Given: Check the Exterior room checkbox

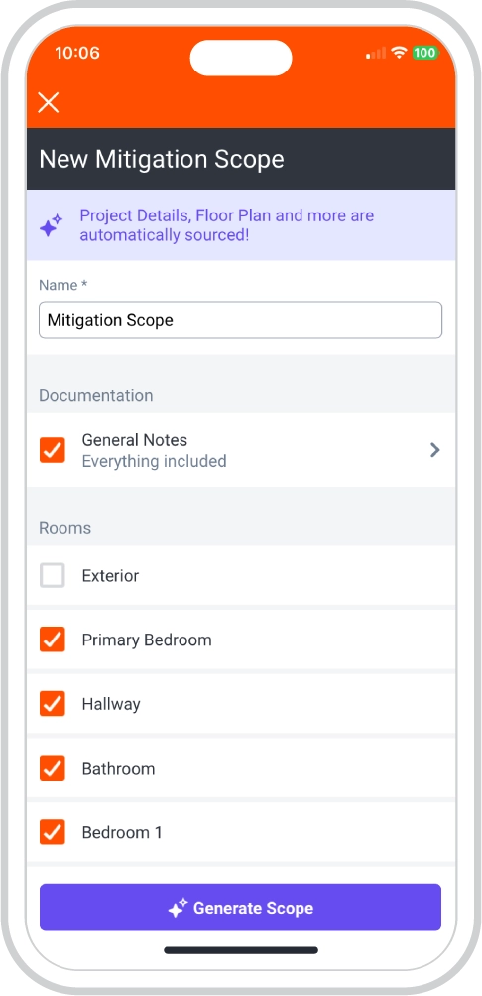Looking at the screenshot, I should tap(52, 576).
